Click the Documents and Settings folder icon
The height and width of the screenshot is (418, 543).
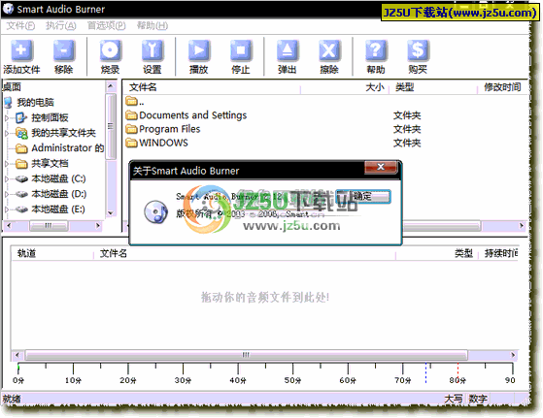coord(131,115)
